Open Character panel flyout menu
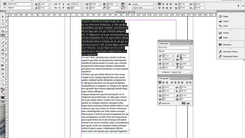The width and height of the screenshot is (245, 138). pos(191,43)
